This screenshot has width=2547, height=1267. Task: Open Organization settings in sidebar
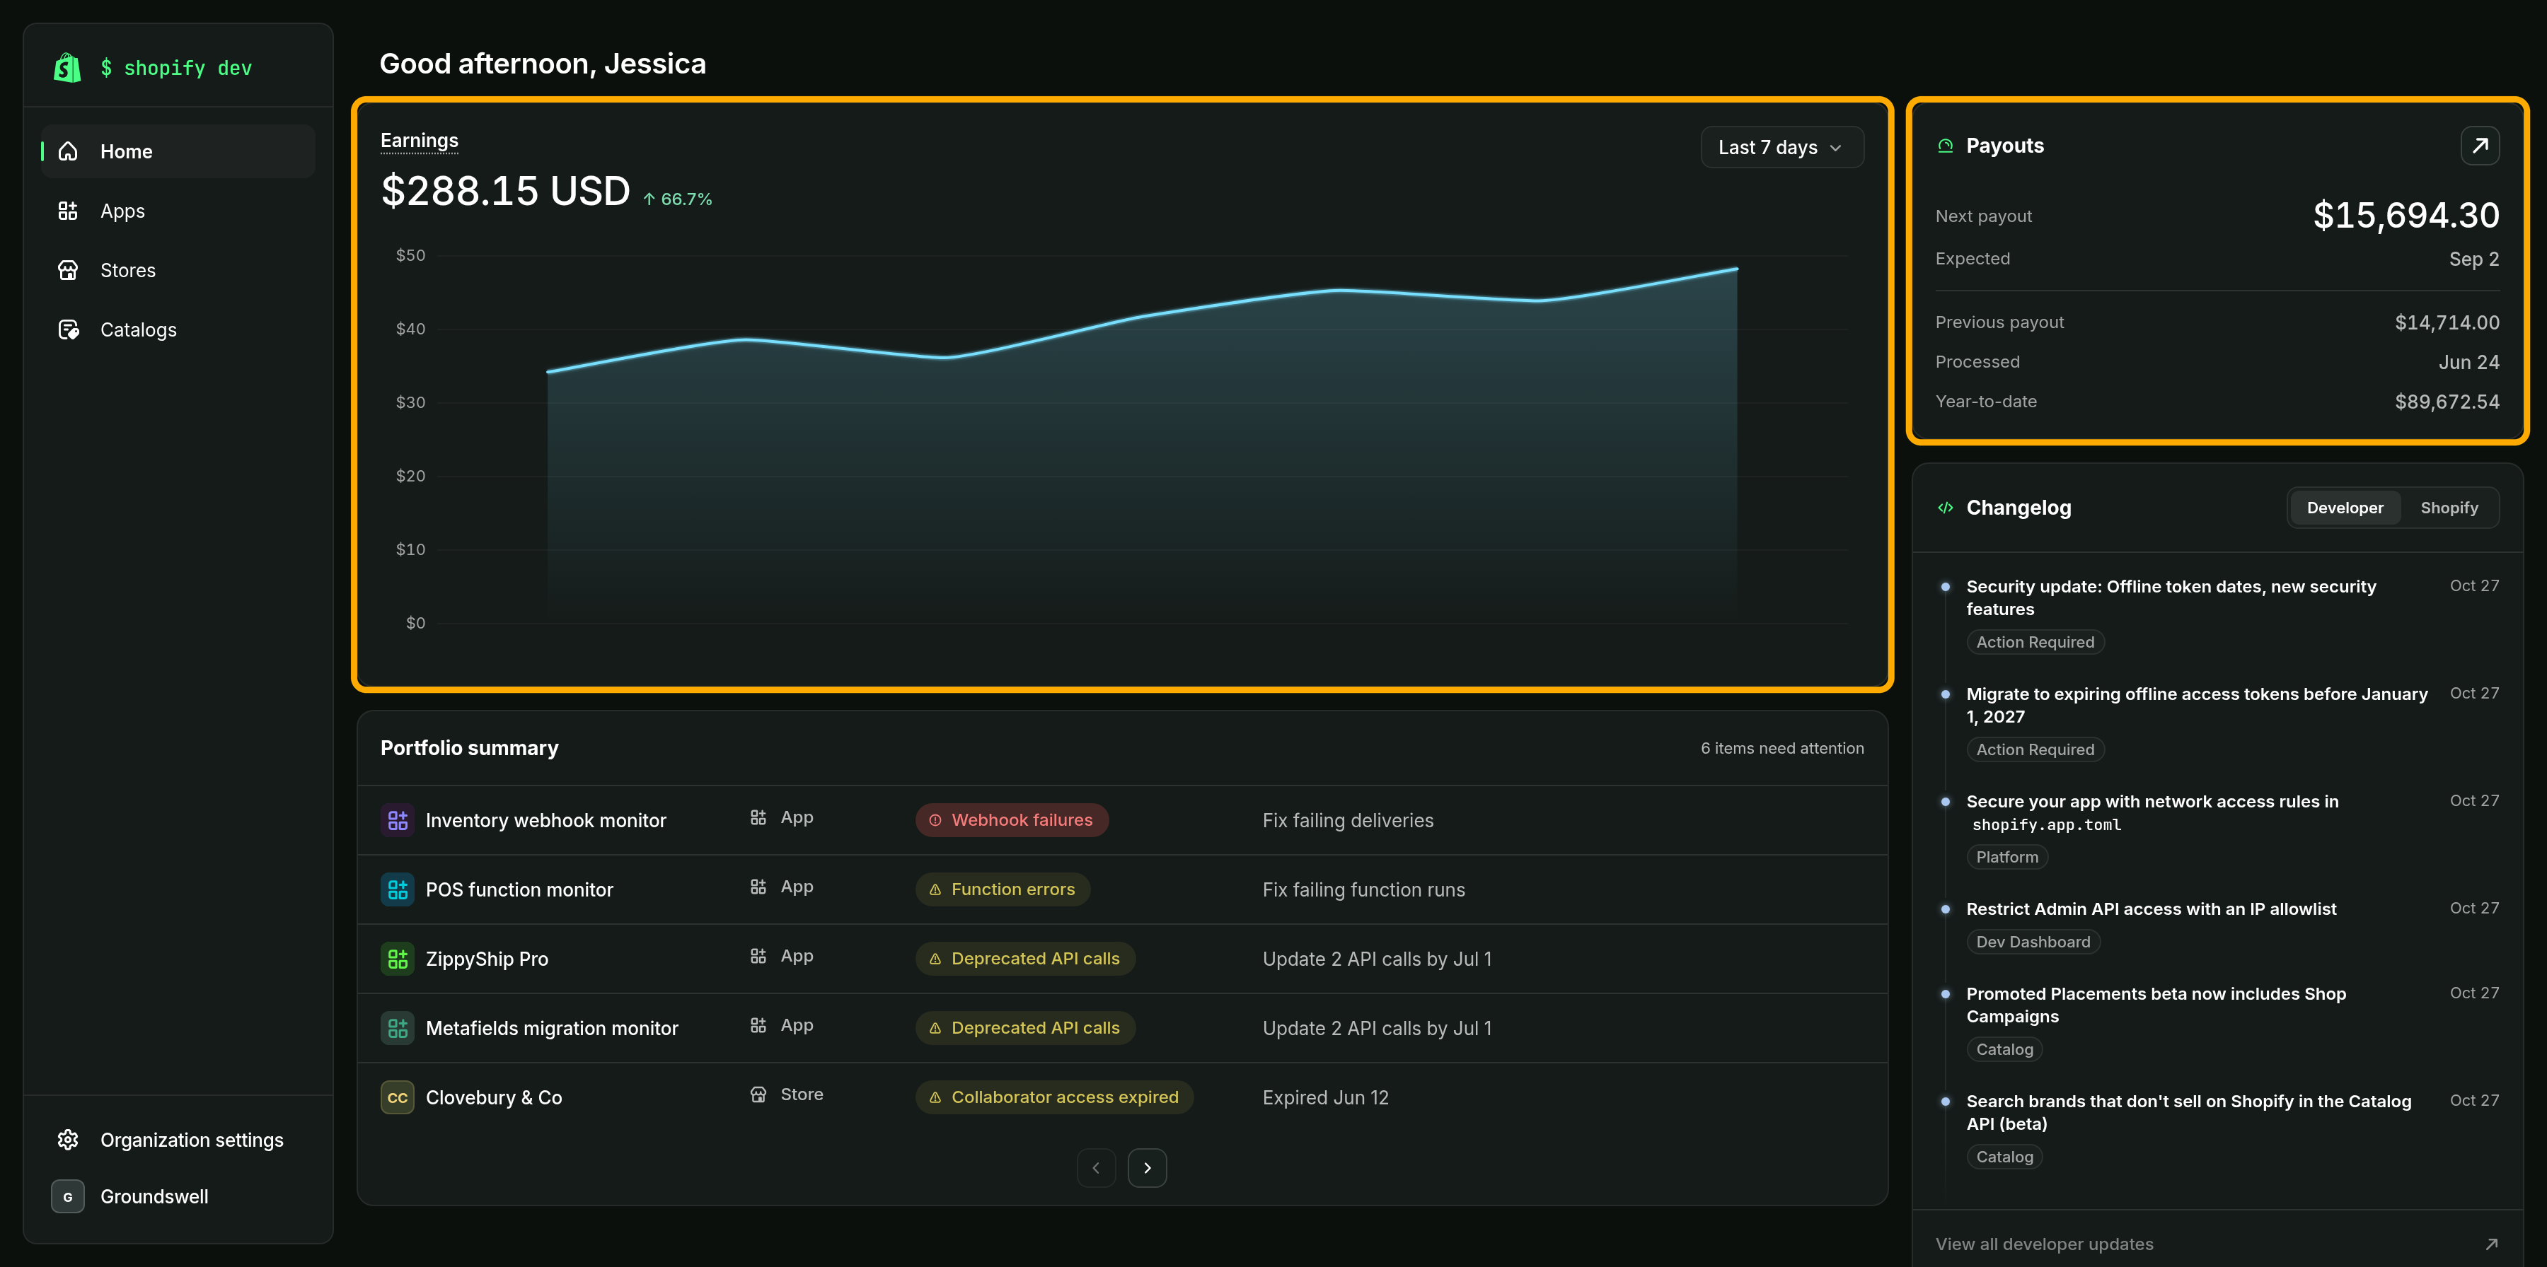coord(178,1140)
